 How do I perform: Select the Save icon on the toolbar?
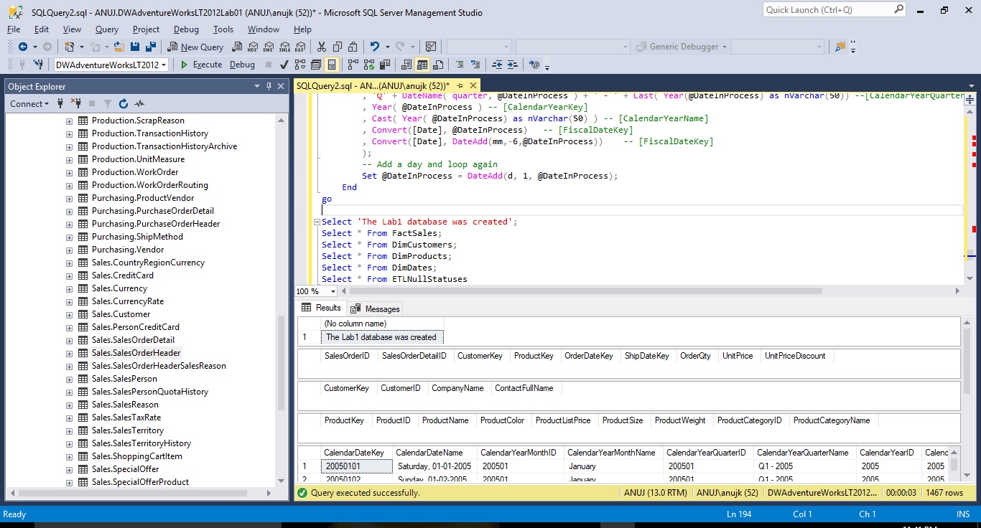coord(134,47)
